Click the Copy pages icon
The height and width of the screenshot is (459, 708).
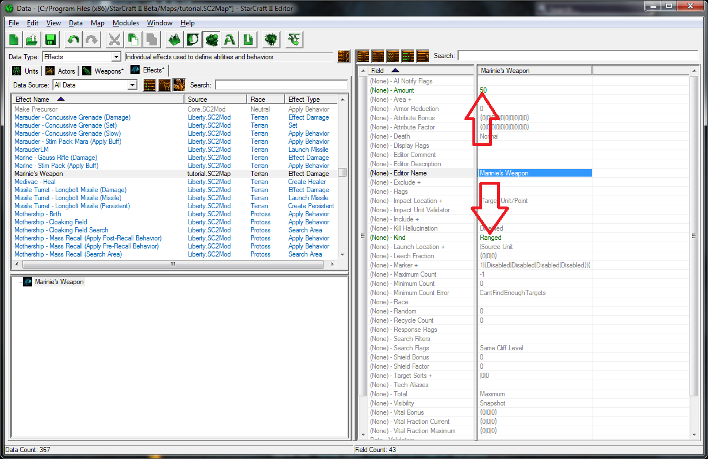click(x=133, y=40)
